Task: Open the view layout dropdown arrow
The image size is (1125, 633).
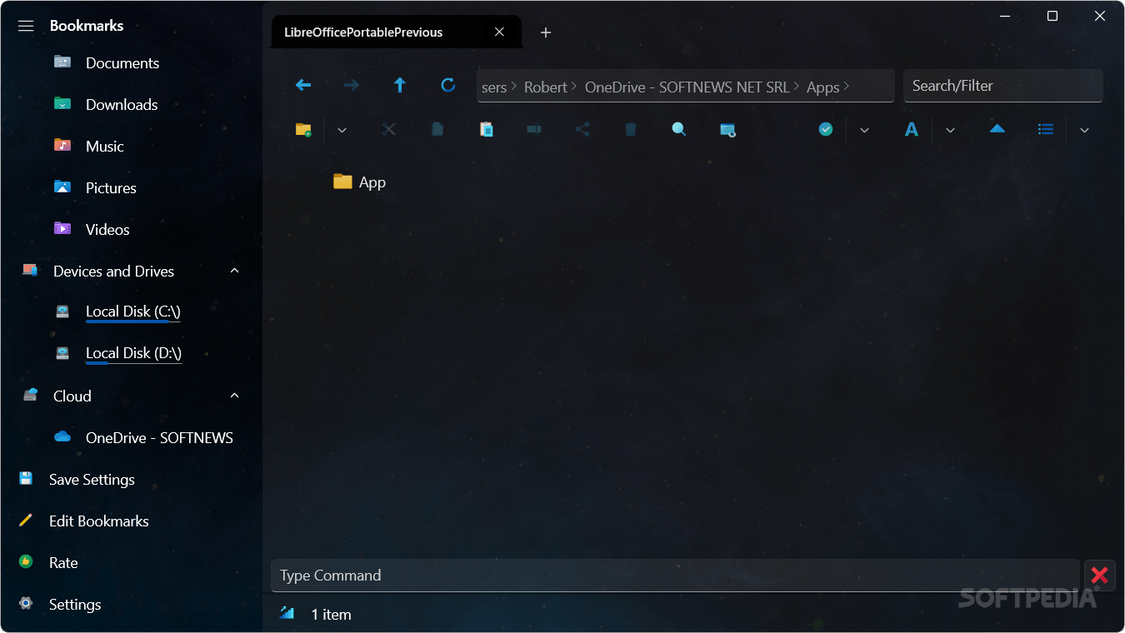Action: click(x=1084, y=130)
